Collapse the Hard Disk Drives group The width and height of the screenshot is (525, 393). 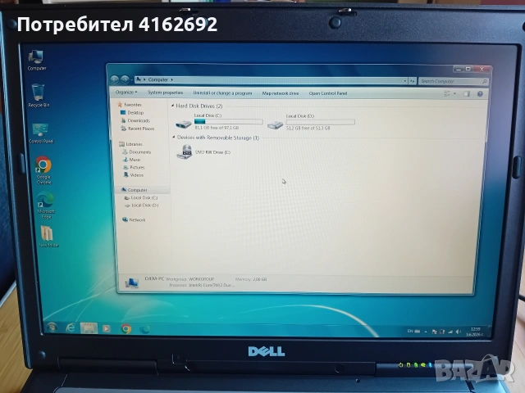[x=173, y=106]
